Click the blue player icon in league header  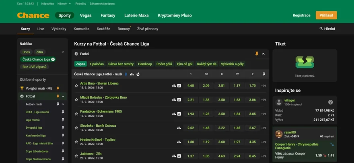tap(126, 74)
